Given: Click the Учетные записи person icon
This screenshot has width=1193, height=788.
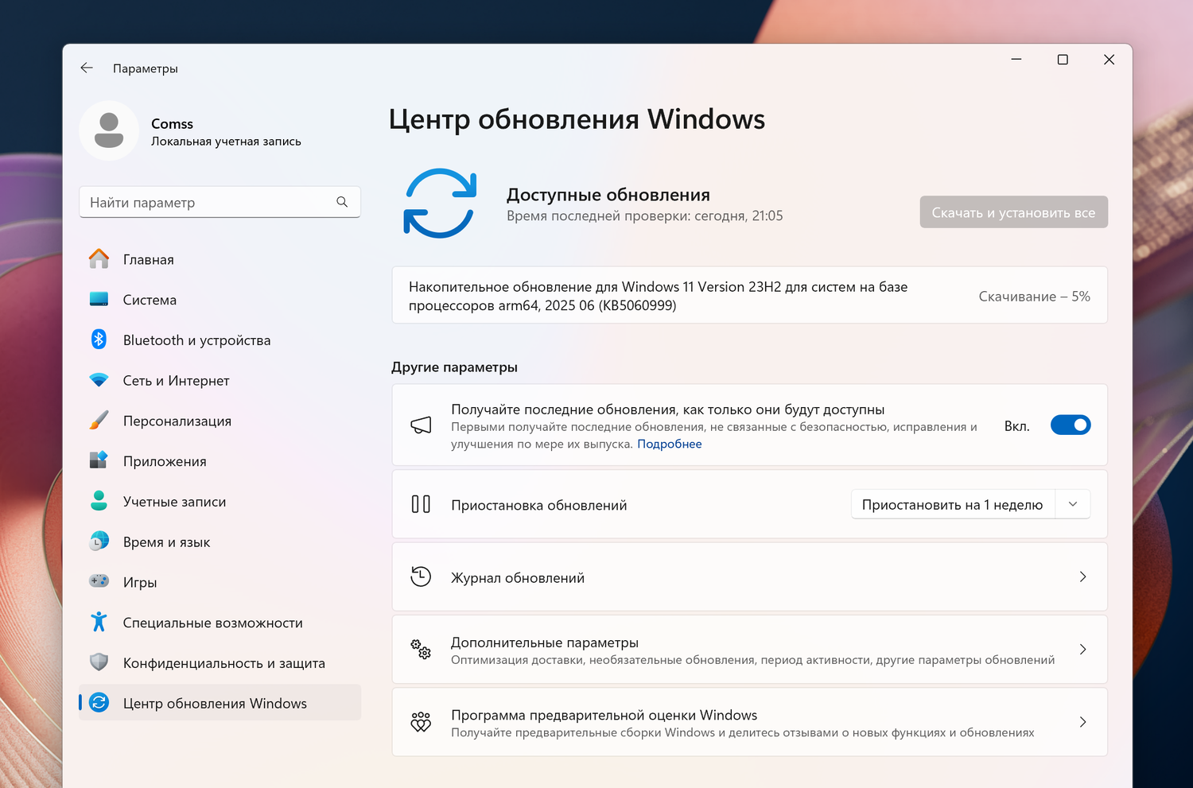Looking at the screenshot, I should pyautogui.click(x=99, y=501).
